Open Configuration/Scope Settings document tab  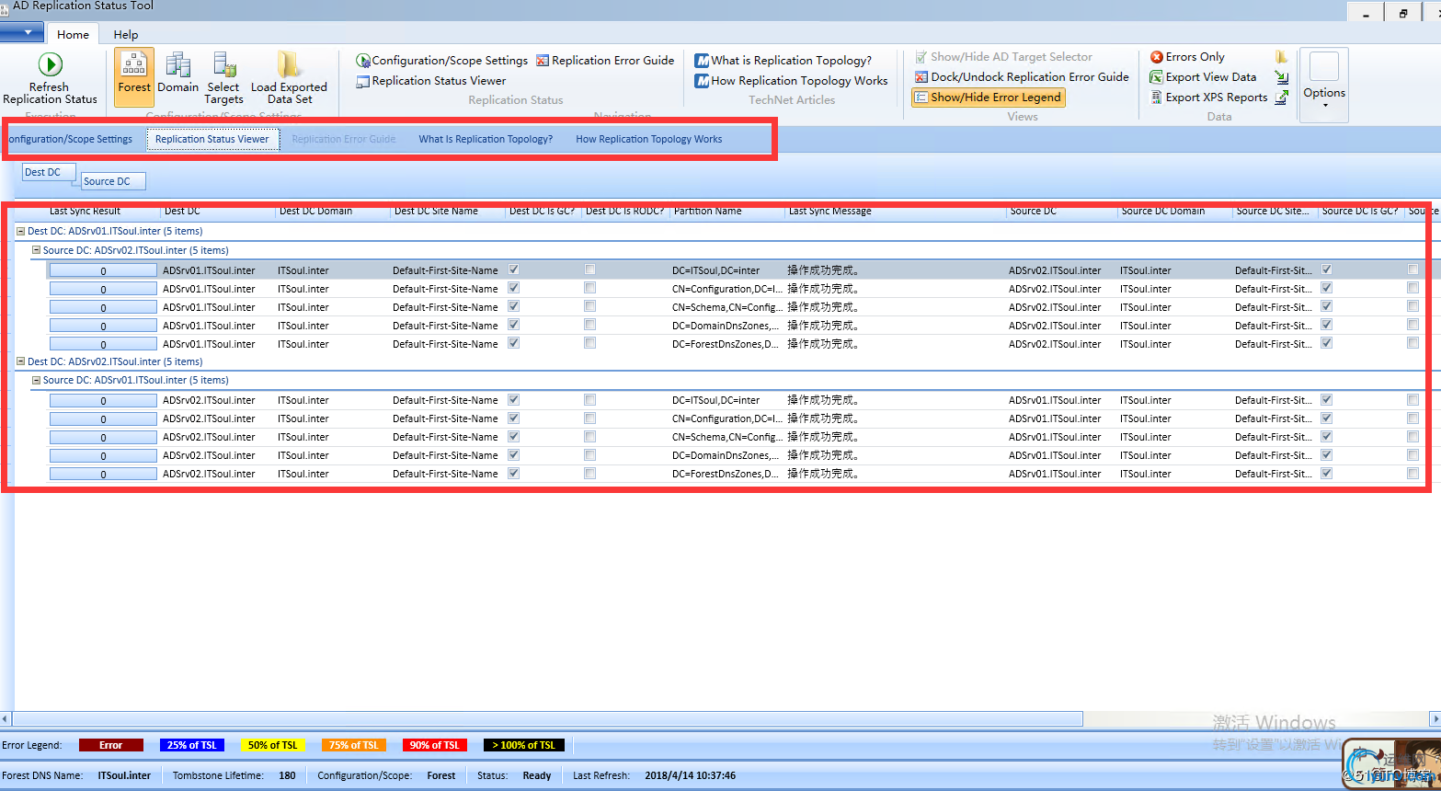click(70, 140)
